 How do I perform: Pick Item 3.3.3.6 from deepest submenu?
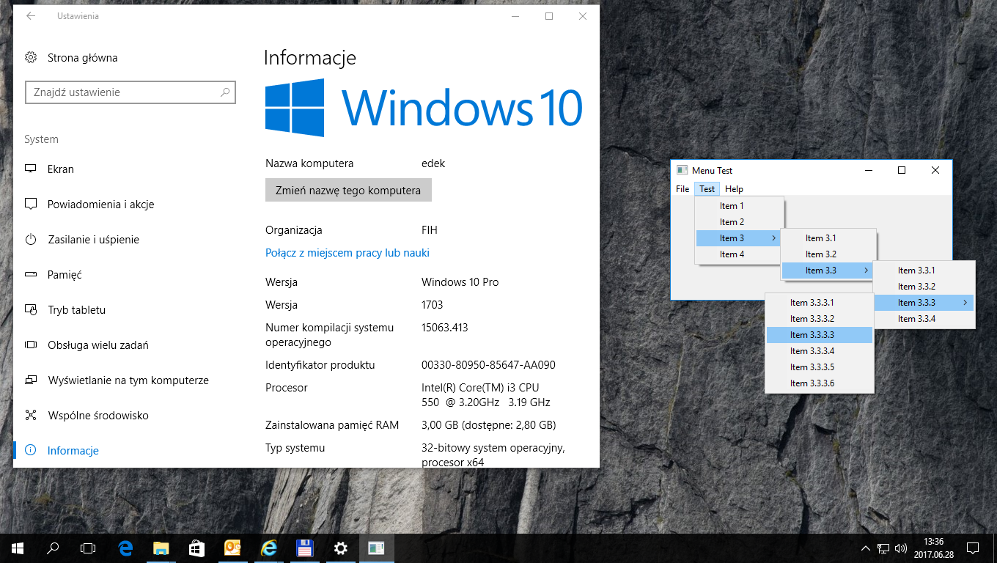[x=820, y=383]
